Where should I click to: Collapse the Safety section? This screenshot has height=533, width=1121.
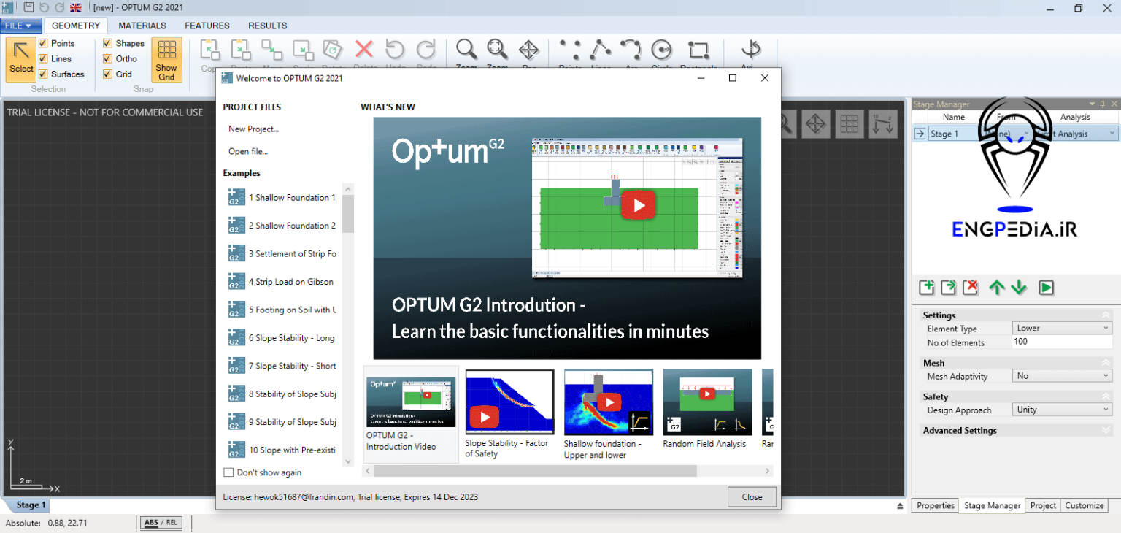(1106, 396)
